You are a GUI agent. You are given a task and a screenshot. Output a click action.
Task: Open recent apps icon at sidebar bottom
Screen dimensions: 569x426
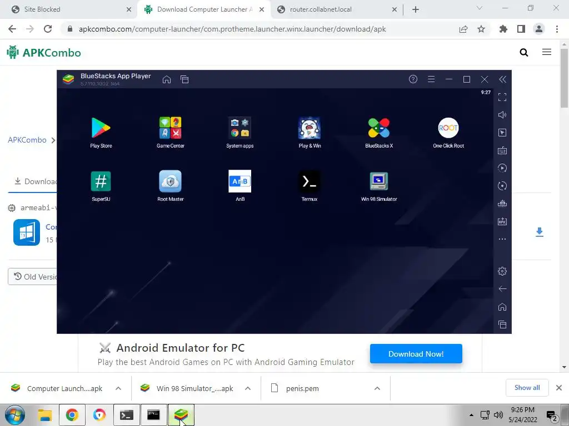point(502,324)
